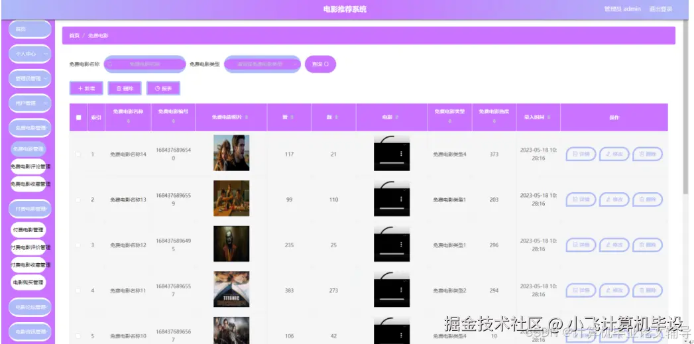Open the Titanic poster thumbnail
The width and height of the screenshot is (694, 344).
click(231, 289)
